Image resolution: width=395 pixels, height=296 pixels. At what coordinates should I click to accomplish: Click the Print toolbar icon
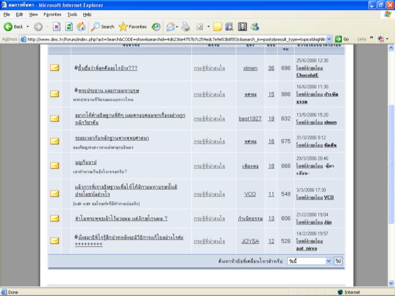point(186,27)
